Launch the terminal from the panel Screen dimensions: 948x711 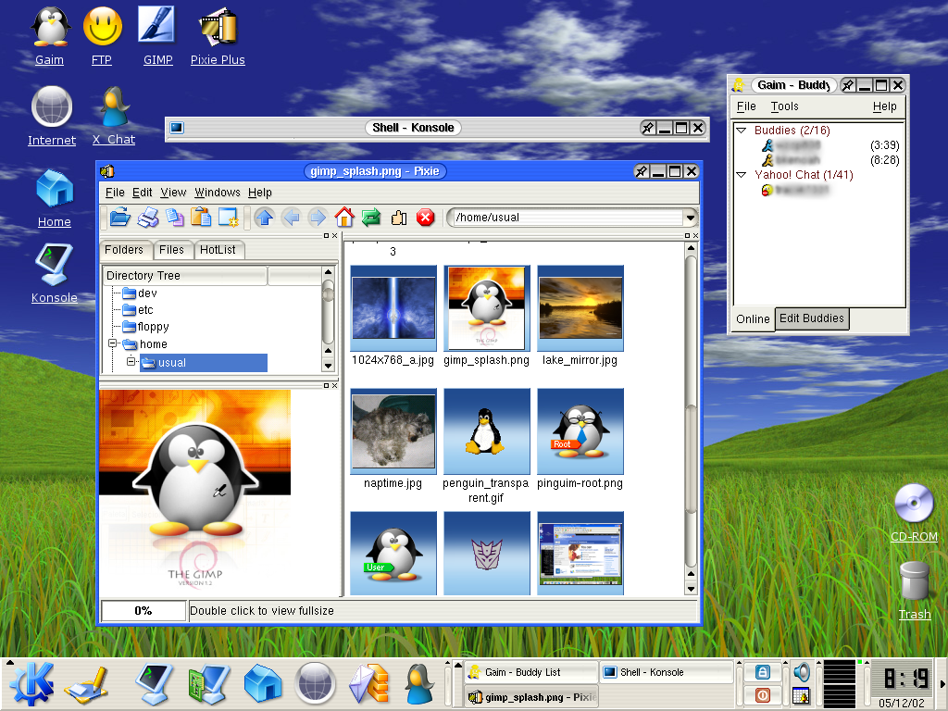[x=154, y=684]
